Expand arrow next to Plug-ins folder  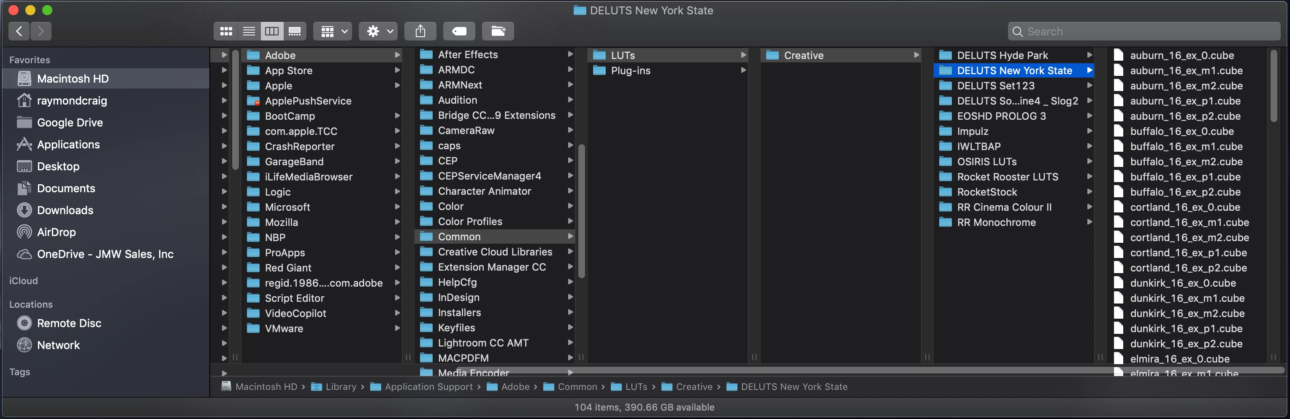(743, 70)
